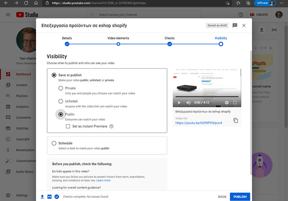Open the preview player settings gear
The image size is (288, 201).
point(227,102)
